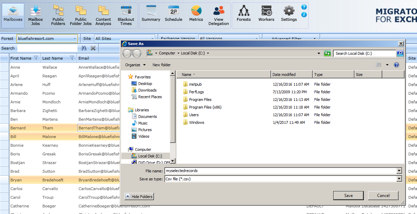
Task: Open the Public Folders view
Action: tap(58, 16)
